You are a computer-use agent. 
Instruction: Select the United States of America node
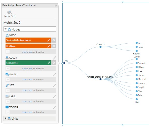pos(101,79)
